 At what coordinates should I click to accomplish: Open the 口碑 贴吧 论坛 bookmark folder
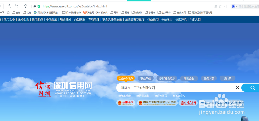[71, 12]
